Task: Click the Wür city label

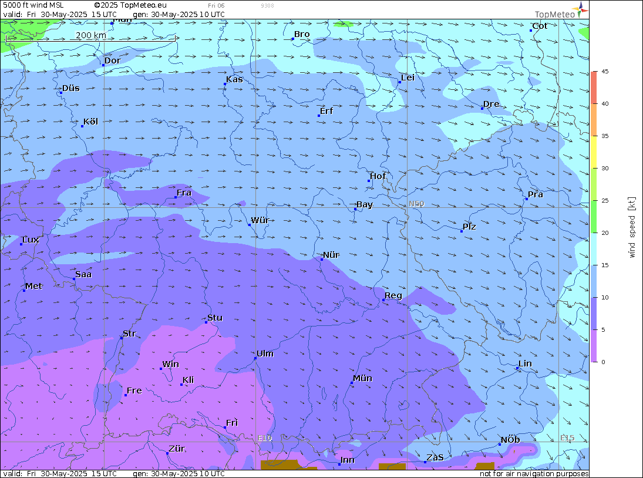Action: click(x=260, y=220)
